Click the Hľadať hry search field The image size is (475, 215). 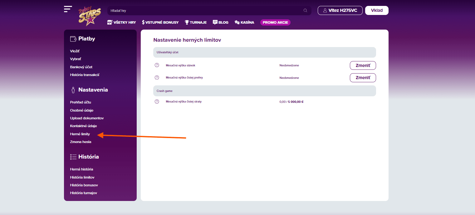click(209, 11)
